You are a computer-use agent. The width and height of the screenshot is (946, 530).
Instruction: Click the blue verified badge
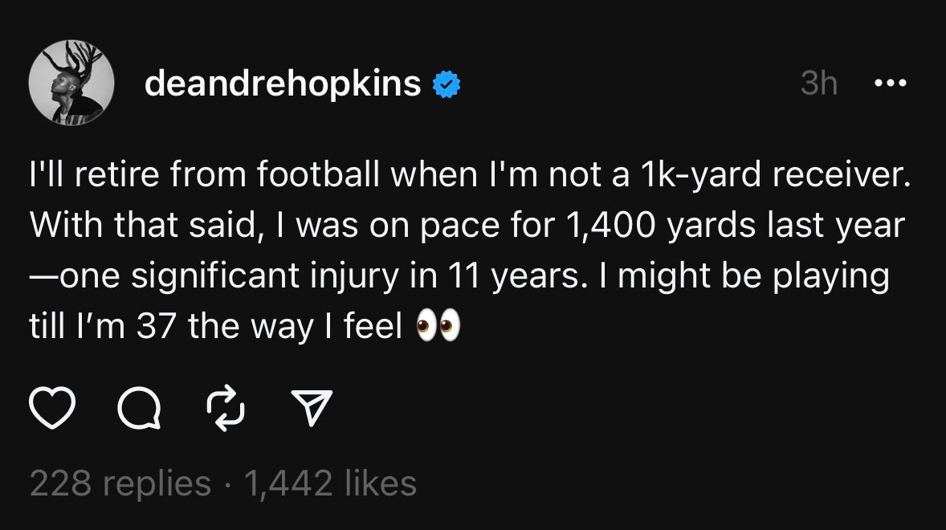pyautogui.click(x=446, y=84)
